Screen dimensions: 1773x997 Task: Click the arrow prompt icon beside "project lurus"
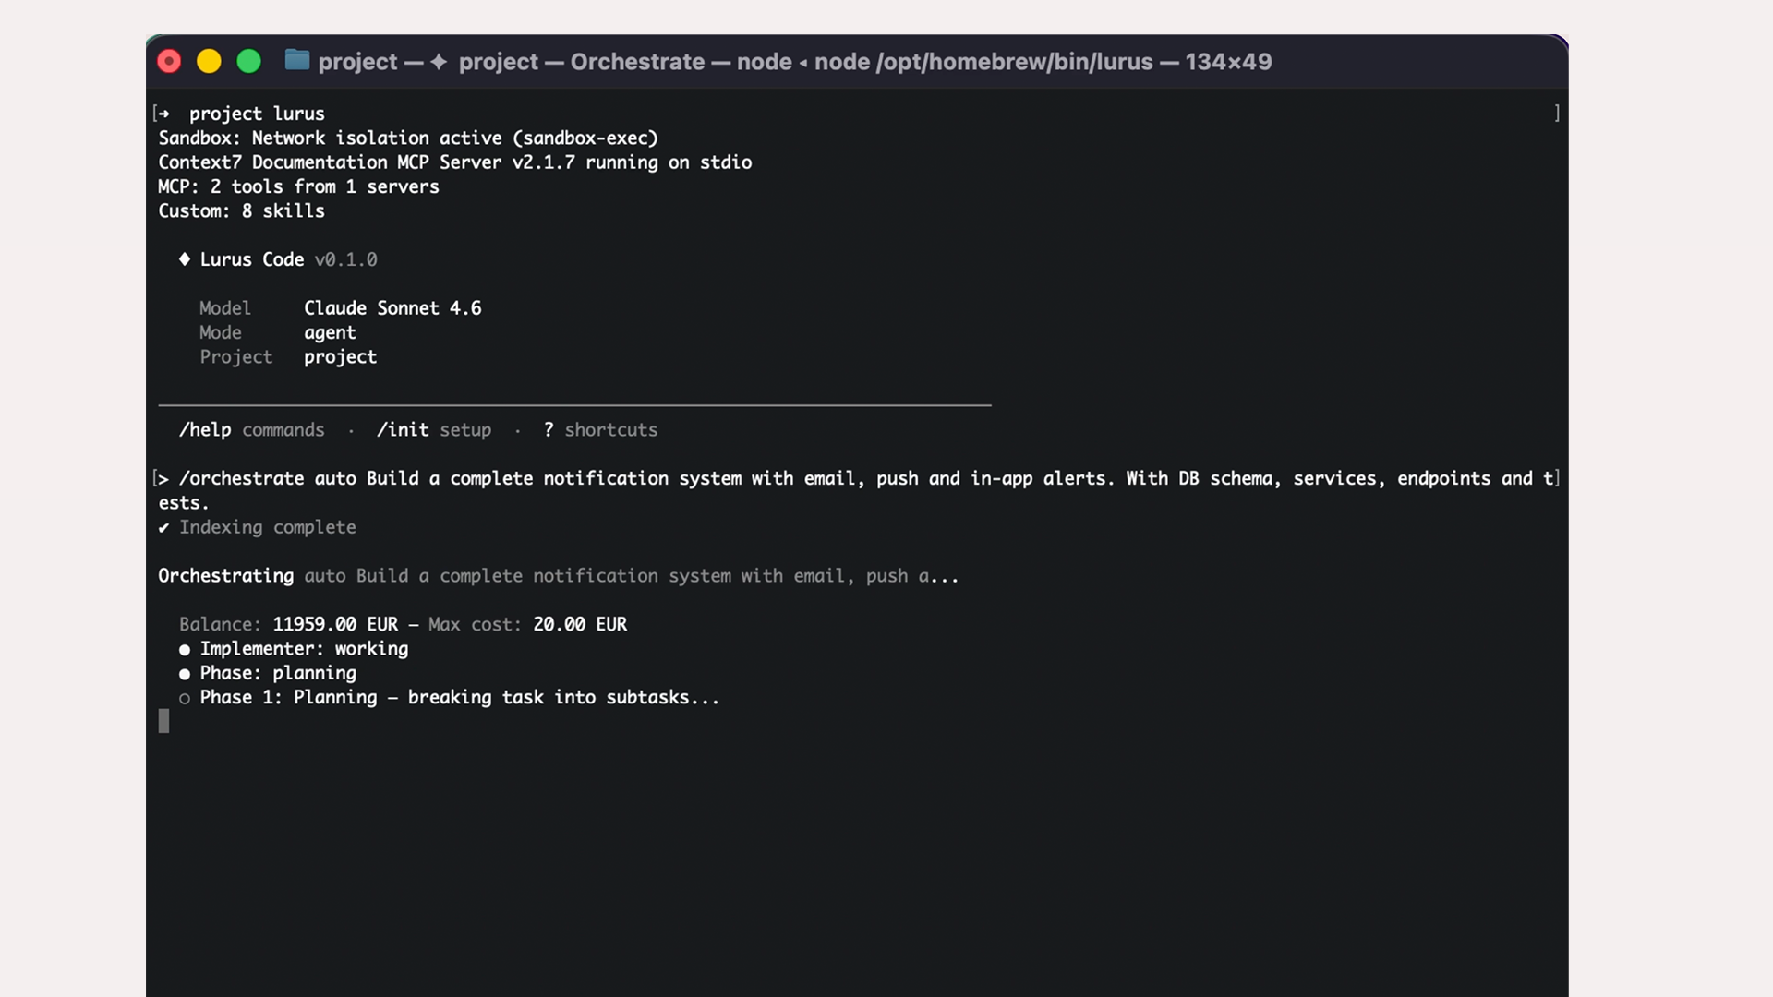tap(164, 114)
